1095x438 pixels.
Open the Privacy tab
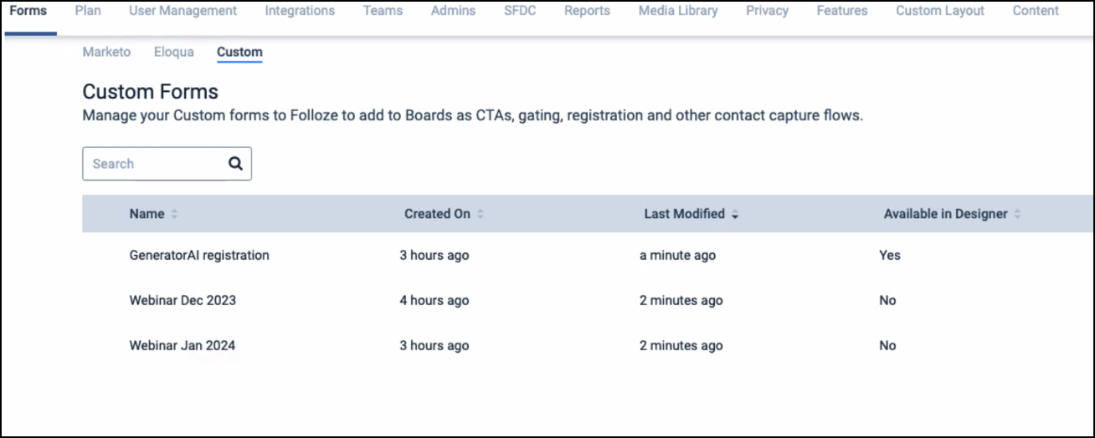pyautogui.click(x=767, y=11)
